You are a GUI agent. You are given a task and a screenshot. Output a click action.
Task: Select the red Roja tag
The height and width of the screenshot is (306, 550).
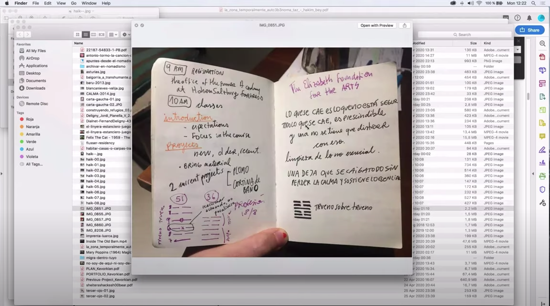pos(29,119)
